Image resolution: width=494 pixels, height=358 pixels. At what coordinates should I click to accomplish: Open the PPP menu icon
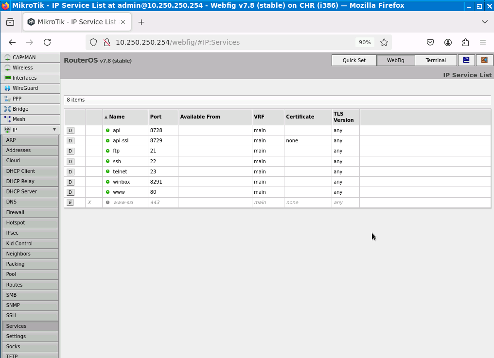(8, 99)
